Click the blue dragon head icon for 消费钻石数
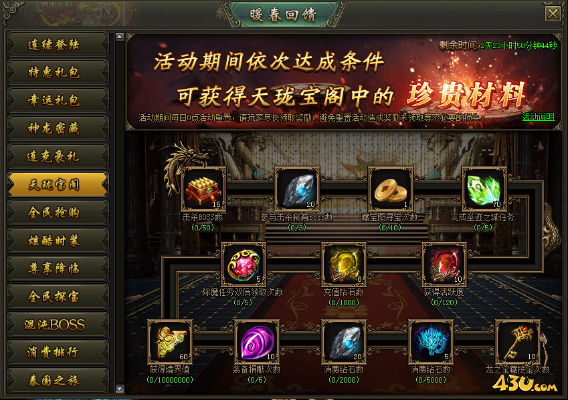This screenshot has width=568, height=400. pos(430,342)
